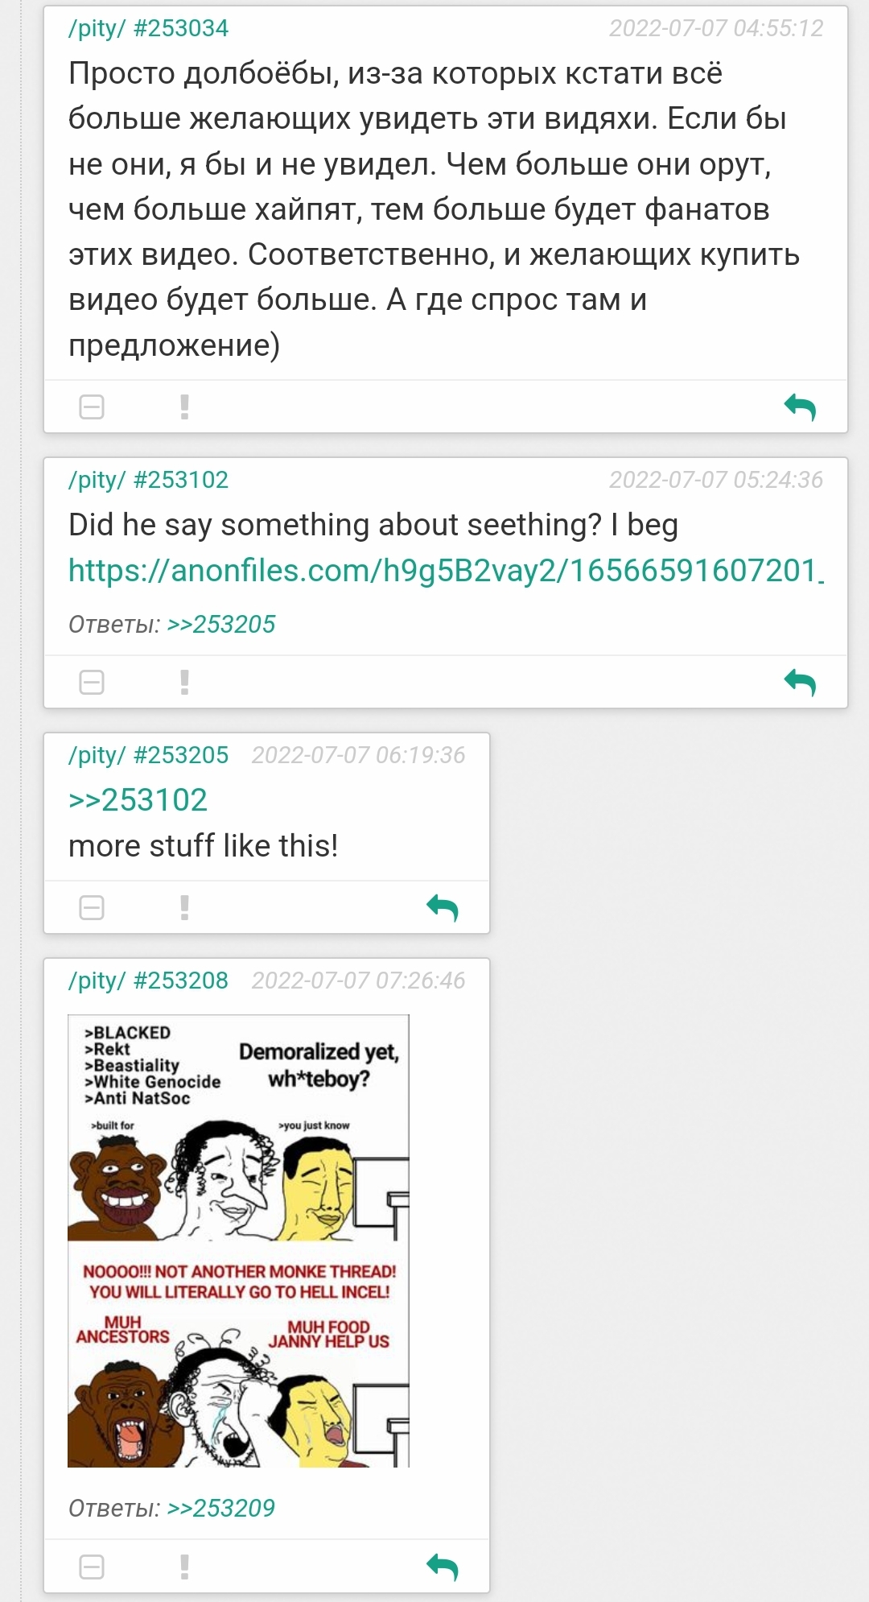
Task: Open the anonfiles.com link
Action: tap(446, 571)
